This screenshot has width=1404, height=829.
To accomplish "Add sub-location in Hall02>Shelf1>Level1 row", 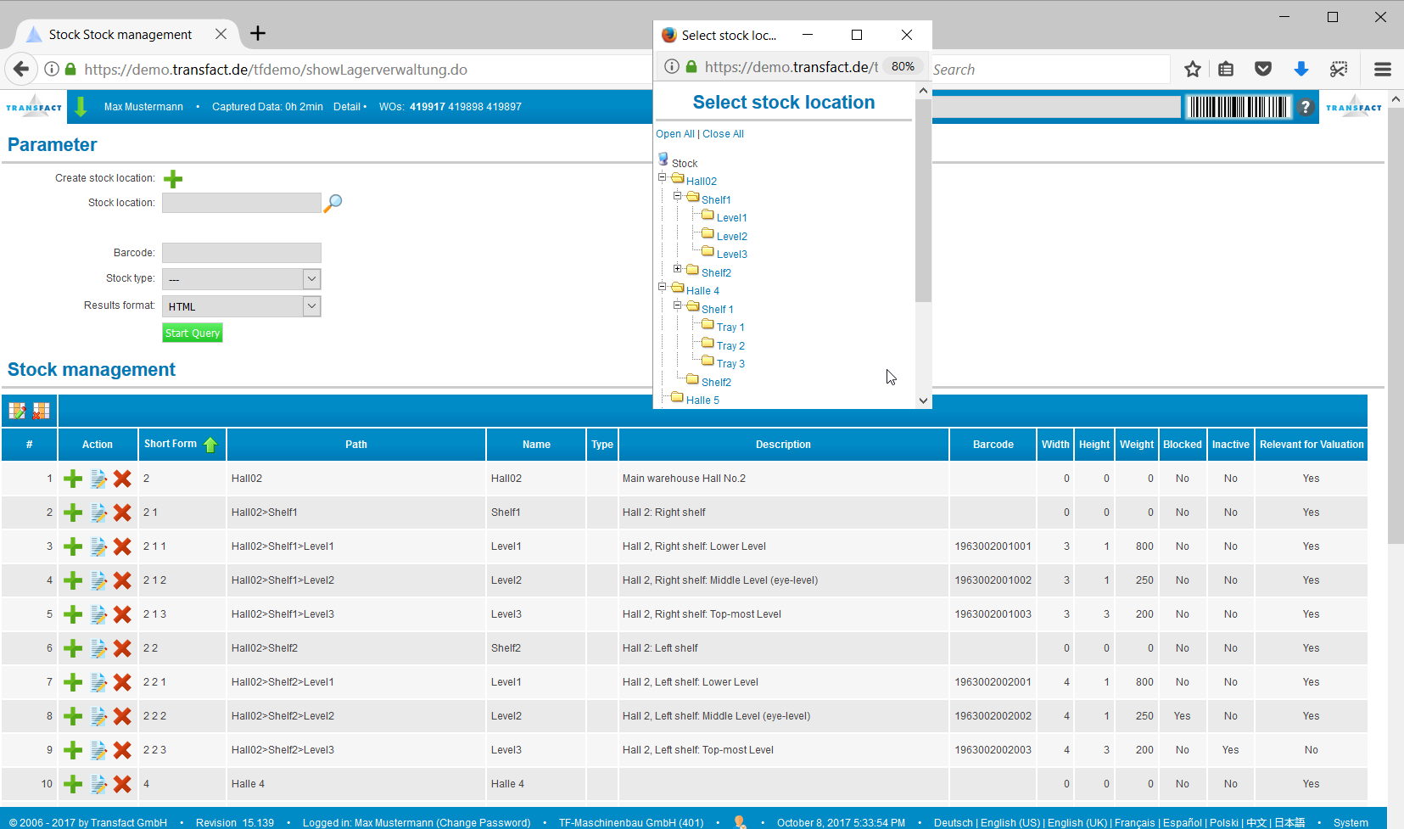I will [73, 546].
